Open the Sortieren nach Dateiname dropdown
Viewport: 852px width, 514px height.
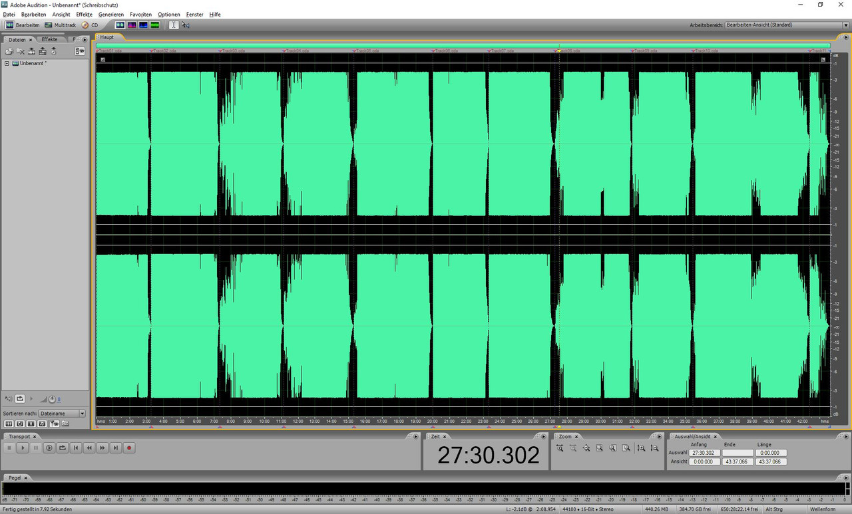tap(63, 414)
